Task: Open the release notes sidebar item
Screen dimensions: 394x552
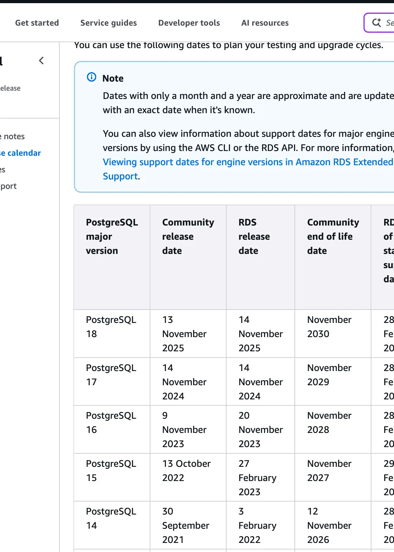Action: (13, 136)
